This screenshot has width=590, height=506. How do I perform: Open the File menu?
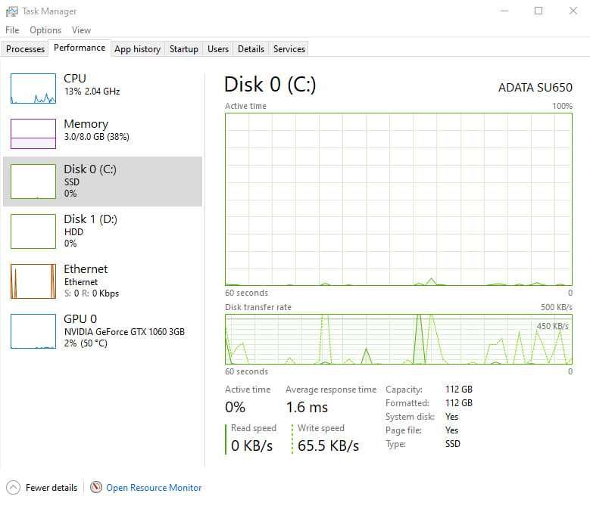[12, 30]
